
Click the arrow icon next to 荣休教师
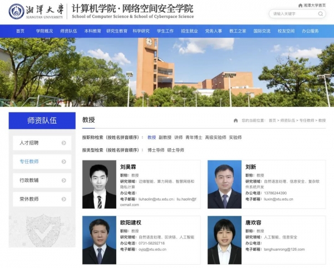coord(64,199)
